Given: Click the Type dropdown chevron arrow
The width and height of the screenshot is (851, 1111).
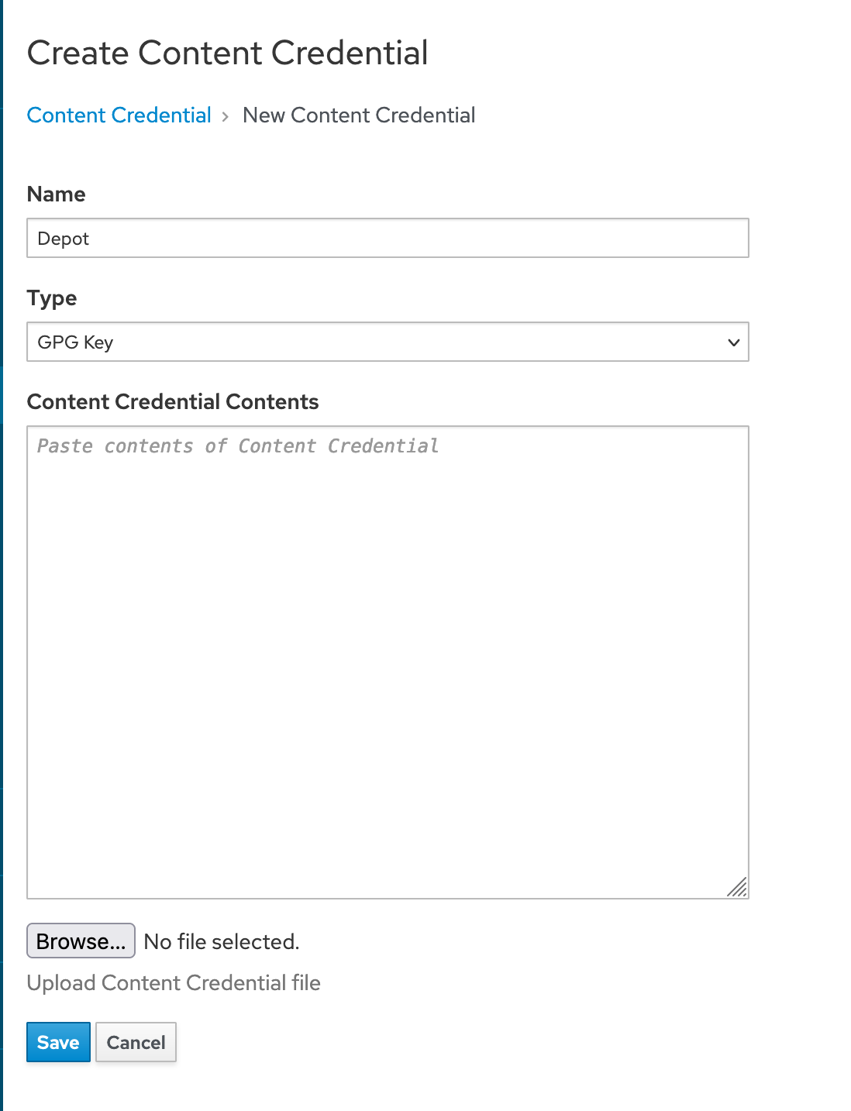Looking at the screenshot, I should 733,342.
